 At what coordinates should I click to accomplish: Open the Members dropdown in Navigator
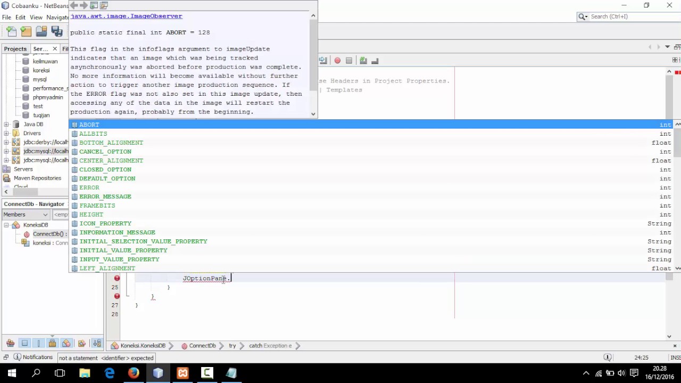tap(26, 214)
